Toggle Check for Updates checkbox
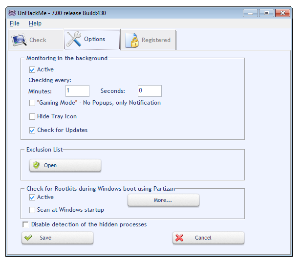This screenshot has width=302, height=265. tap(32, 130)
